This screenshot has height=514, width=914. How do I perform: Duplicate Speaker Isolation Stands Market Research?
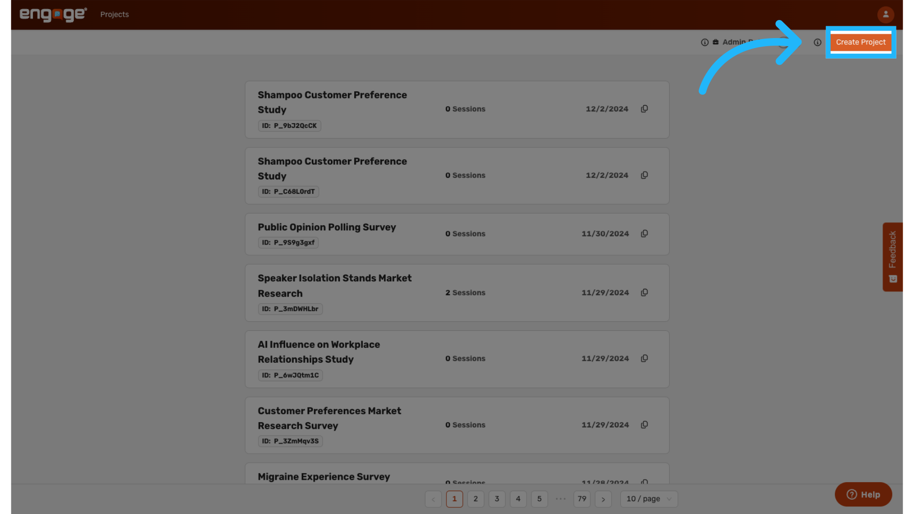[x=644, y=293]
